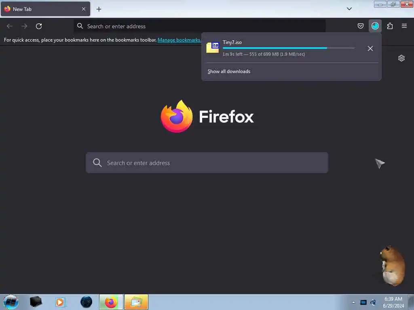Screen dimensions: 414x310
Task: Click the Tiny7.iso file icon
Action: coord(213,48)
